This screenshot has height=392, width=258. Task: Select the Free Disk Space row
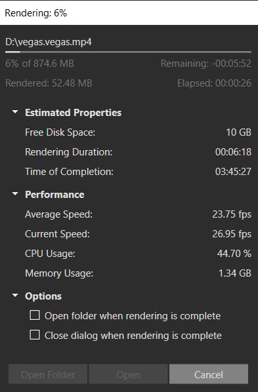(x=138, y=132)
